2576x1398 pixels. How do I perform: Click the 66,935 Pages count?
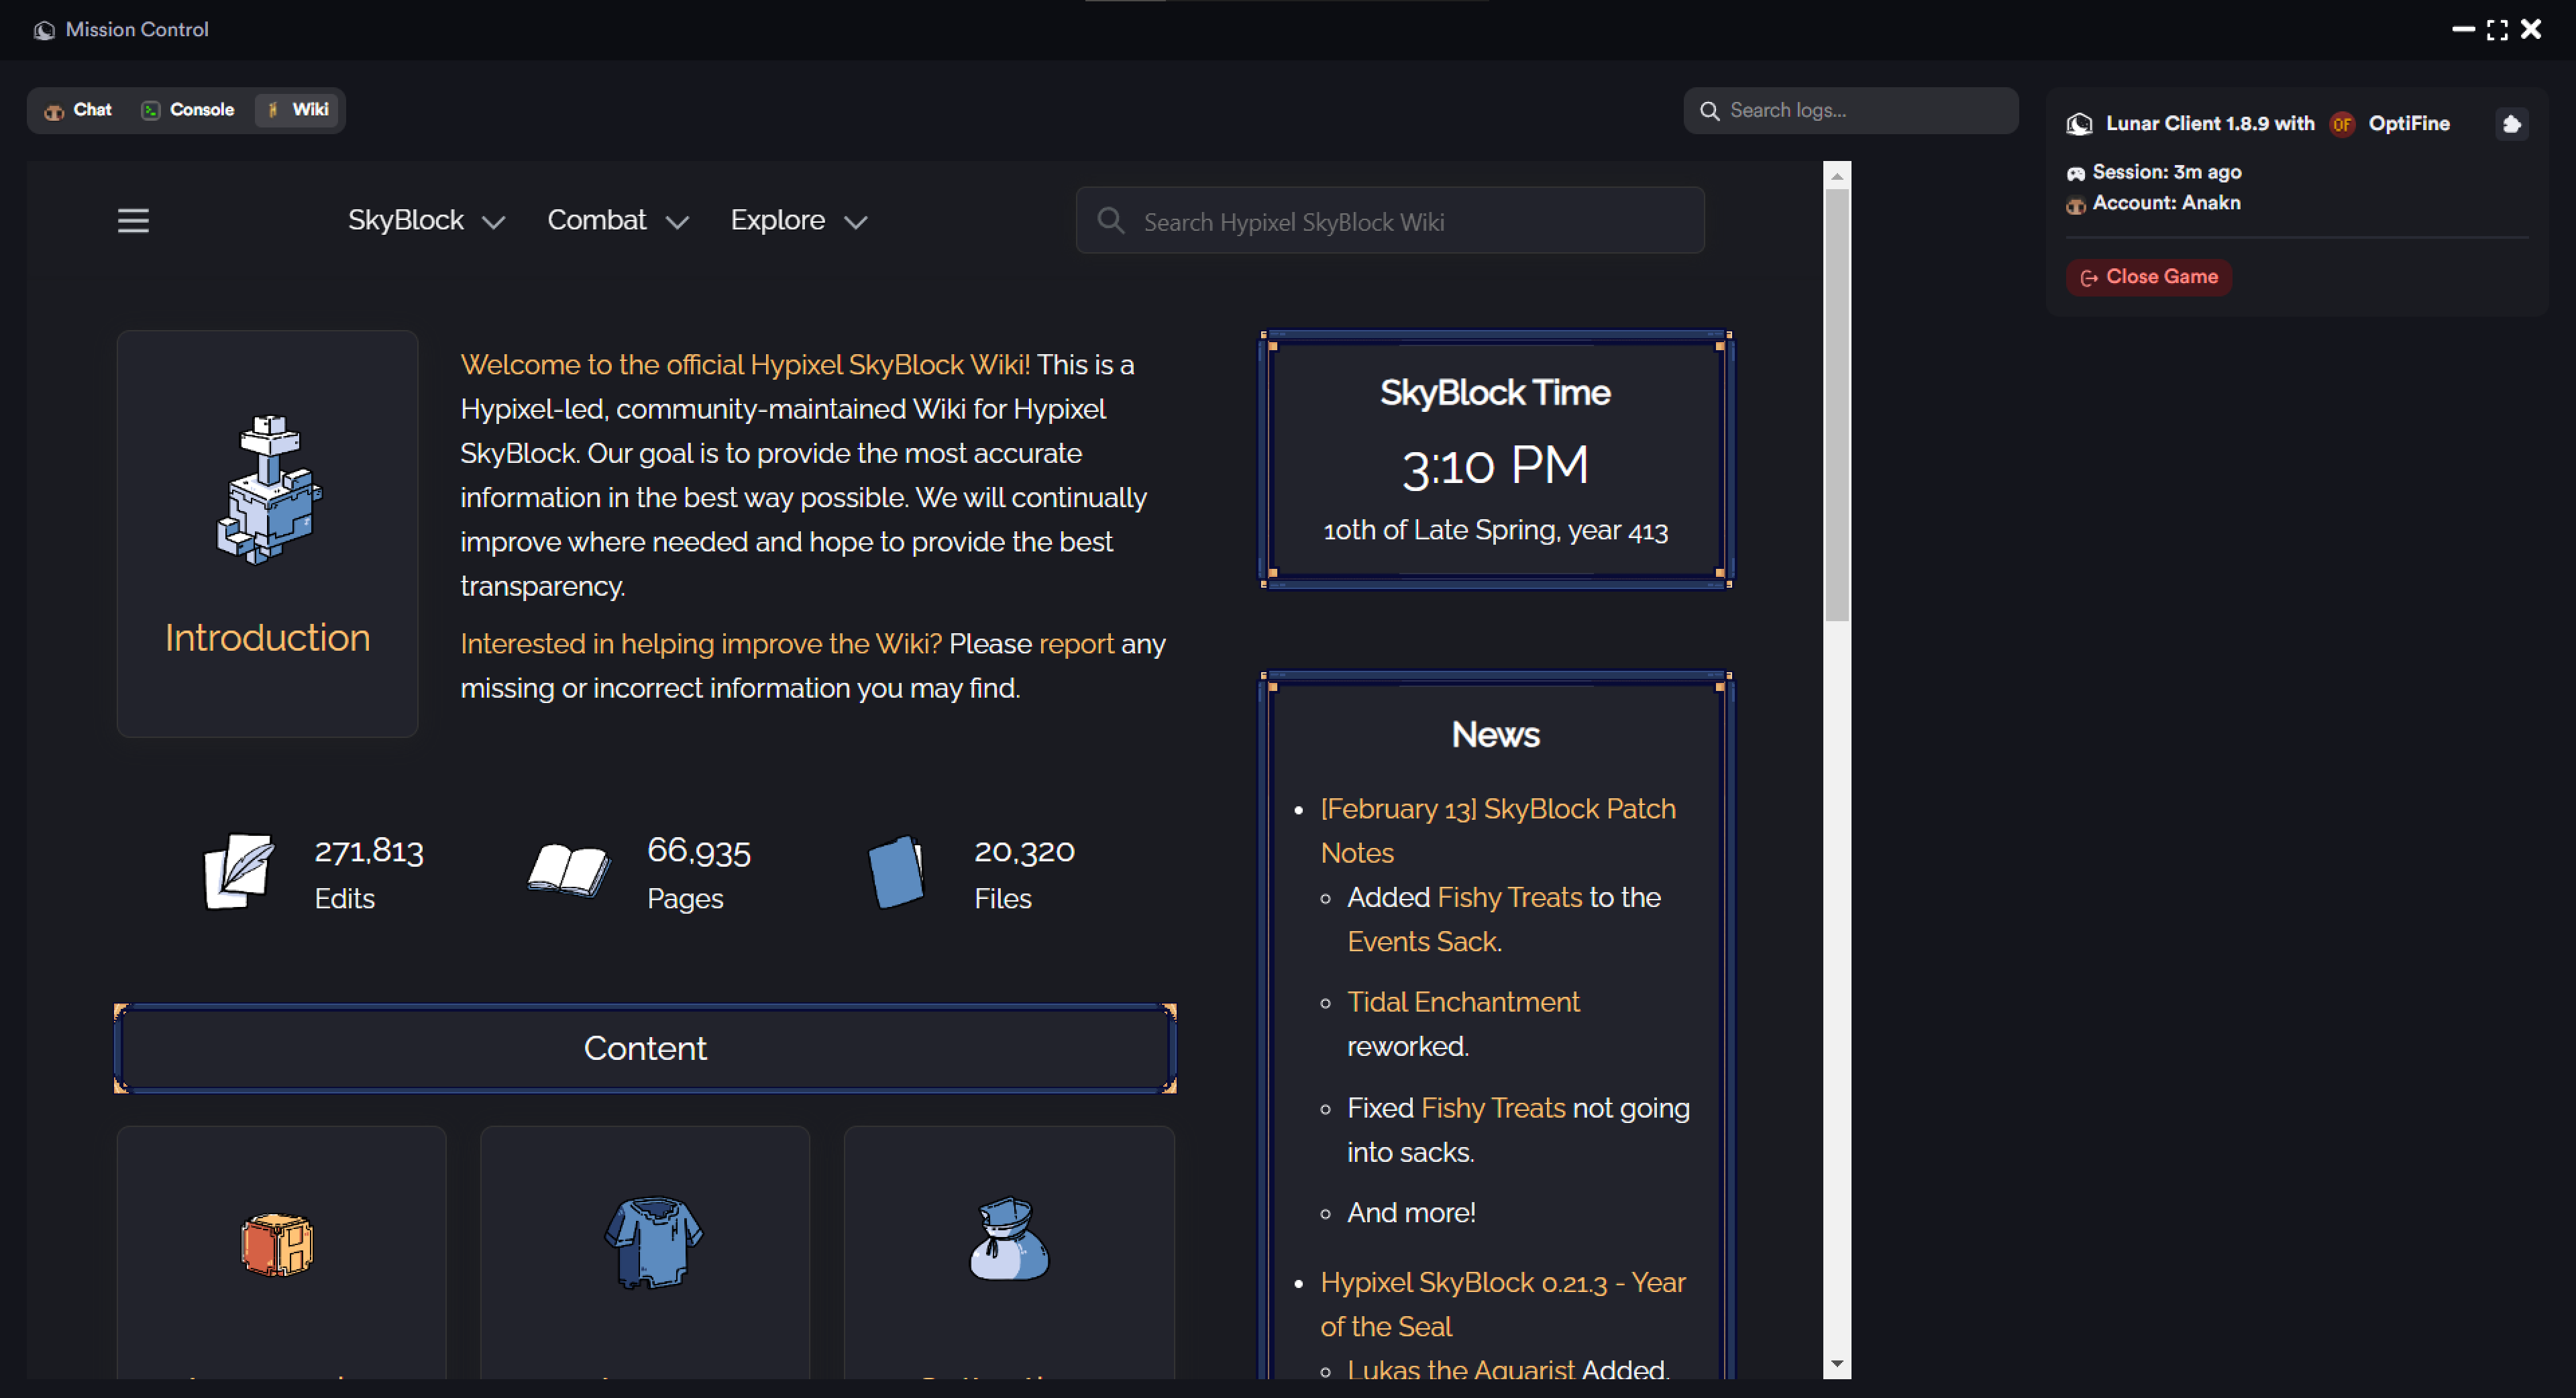click(x=699, y=851)
